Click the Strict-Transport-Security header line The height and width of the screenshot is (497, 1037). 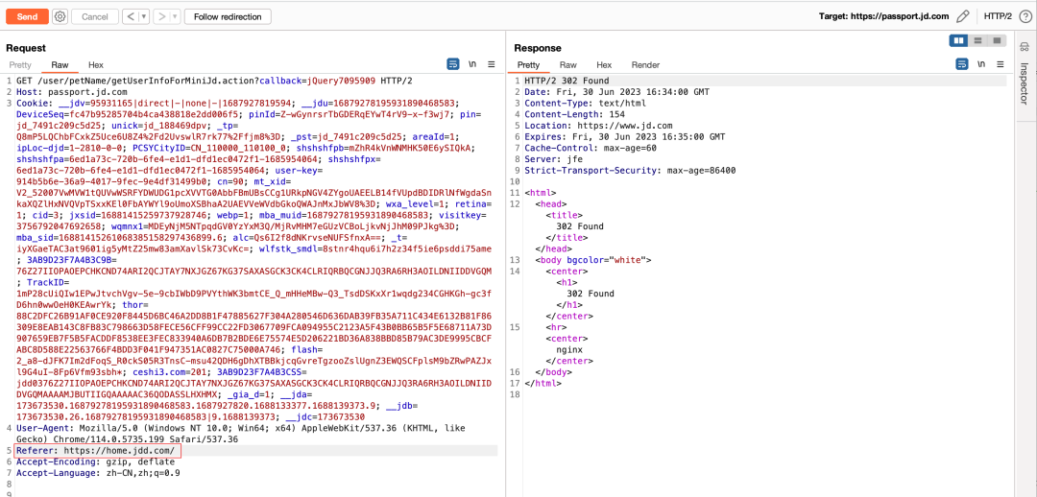coord(630,171)
